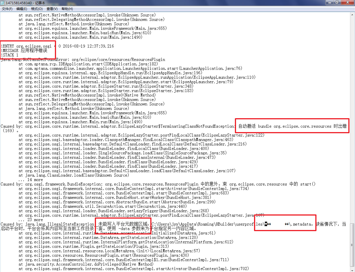The width and height of the screenshot is (355, 272).
Task: Click the "LocalMetaArea.java:57" stack line
Action: [109, 251]
